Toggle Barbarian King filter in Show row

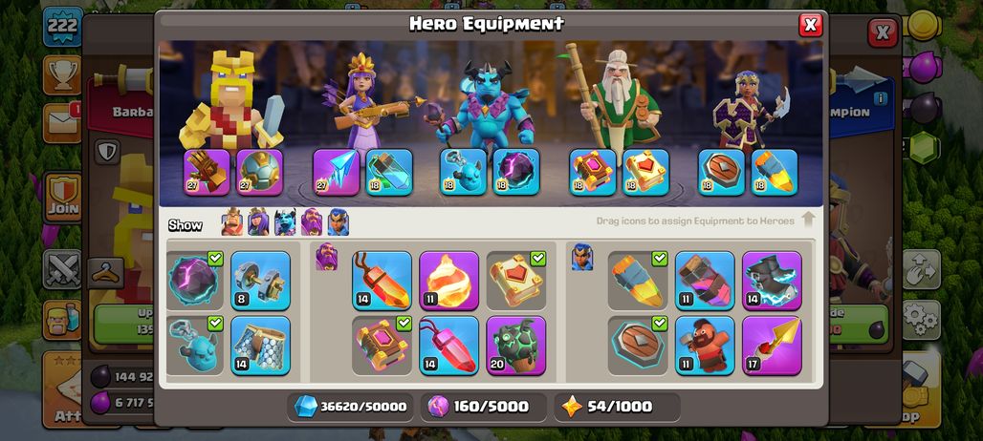coord(232,221)
